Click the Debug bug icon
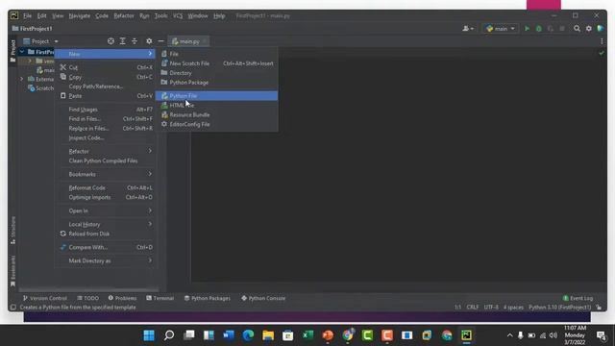The width and height of the screenshot is (615, 346). [x=538, y=29]
